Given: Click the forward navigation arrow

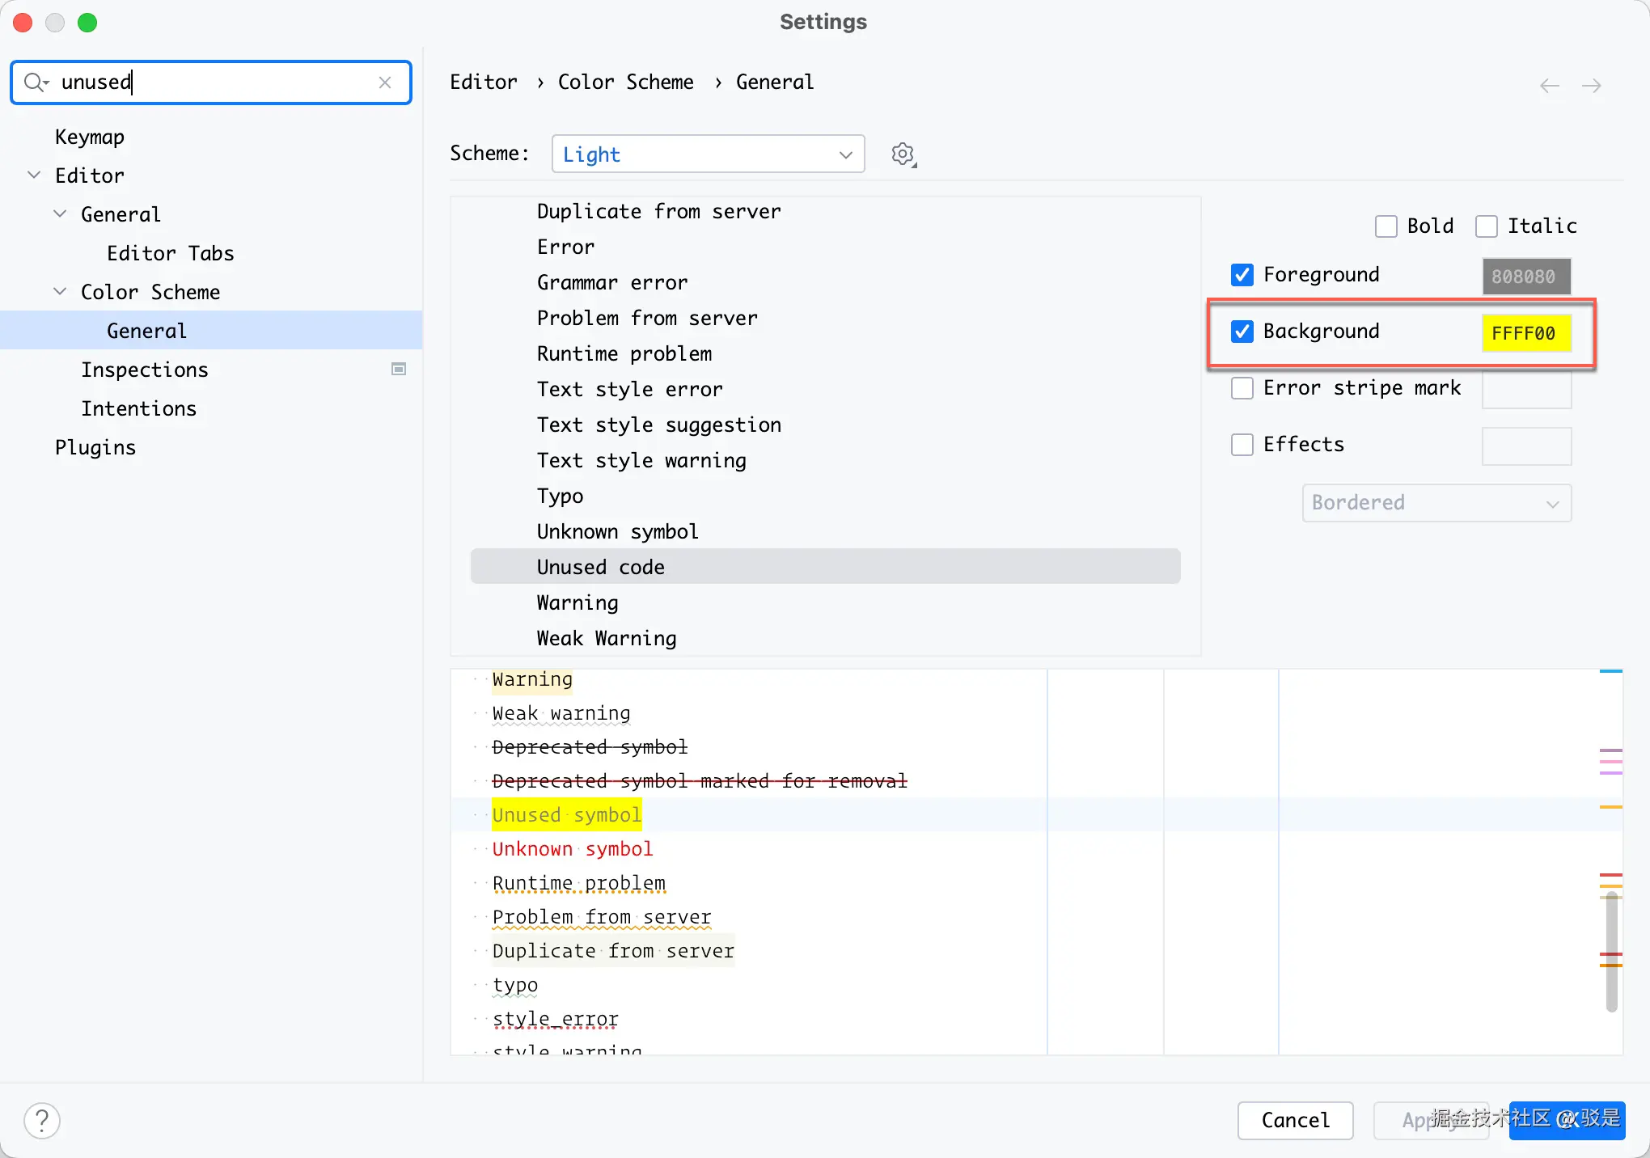Looking at the screenshot, I should coord(1591,86).
